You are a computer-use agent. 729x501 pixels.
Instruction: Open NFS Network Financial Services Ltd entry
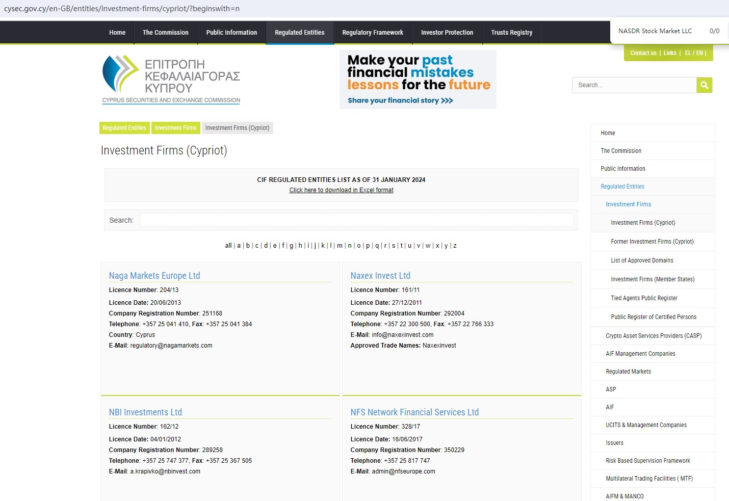coord(414,412)
